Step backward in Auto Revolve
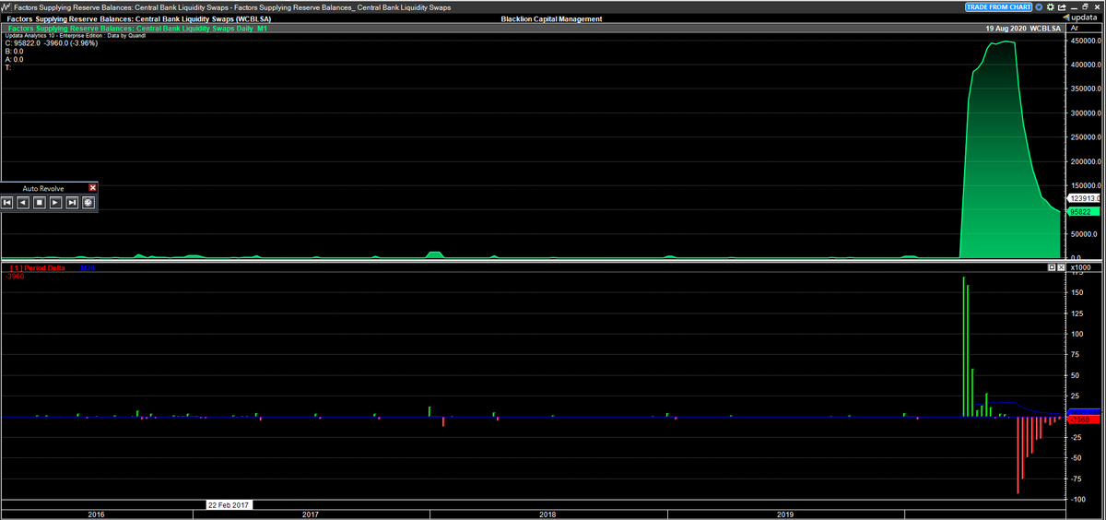 pos(23,202)
